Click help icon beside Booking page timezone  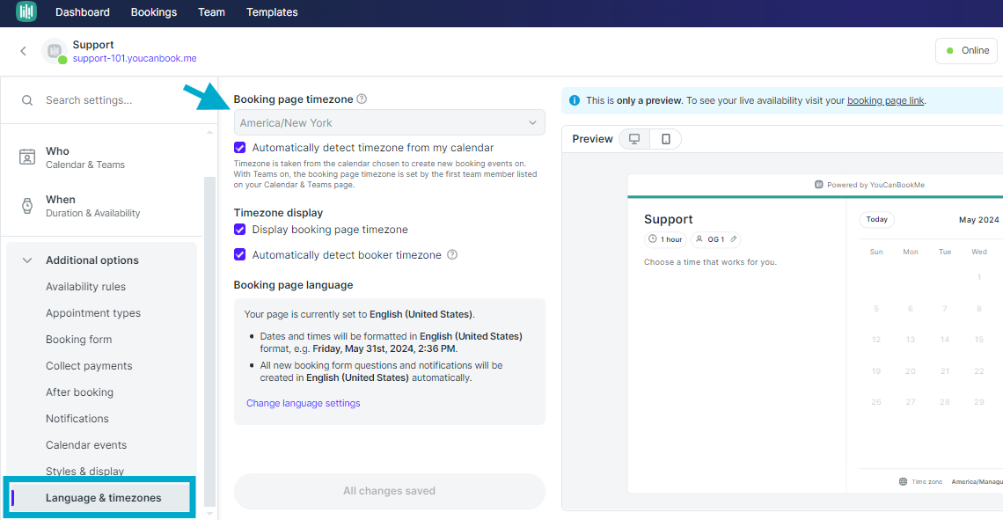click(362, 99)
